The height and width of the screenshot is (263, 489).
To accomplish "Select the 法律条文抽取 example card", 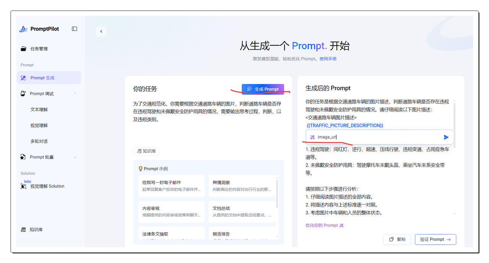I will [x=172, y=233].
